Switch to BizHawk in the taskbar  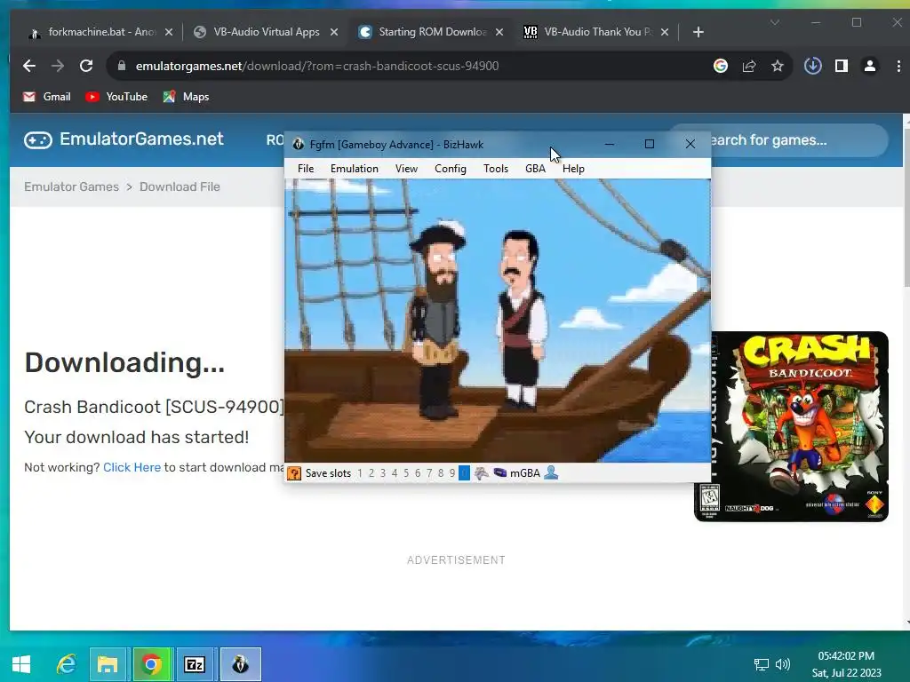(240, 664)
